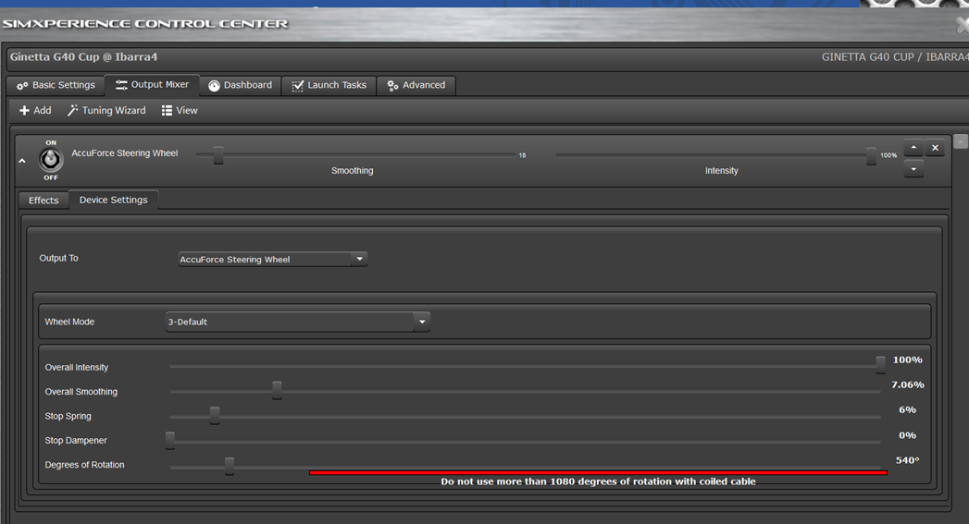Image resolution: width=969 pixels, height=524 pixels.
Task: Click the 540° rotation value
Action: pyautogui.click(x=907, y=460)
